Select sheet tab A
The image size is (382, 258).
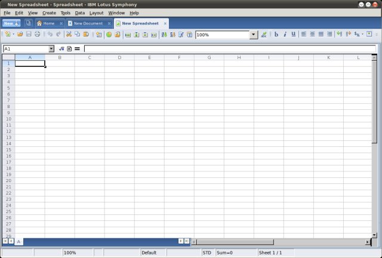point(18,241)
